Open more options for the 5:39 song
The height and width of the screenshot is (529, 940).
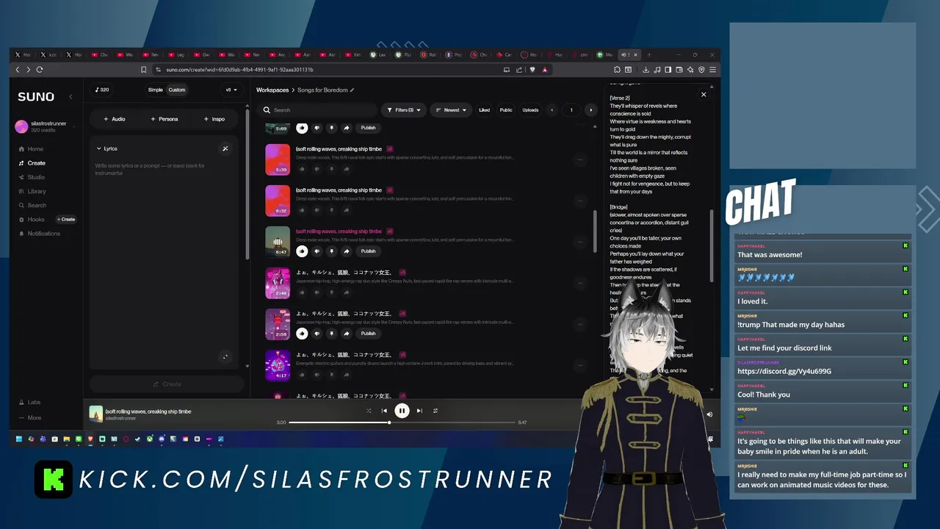point(580,159)
